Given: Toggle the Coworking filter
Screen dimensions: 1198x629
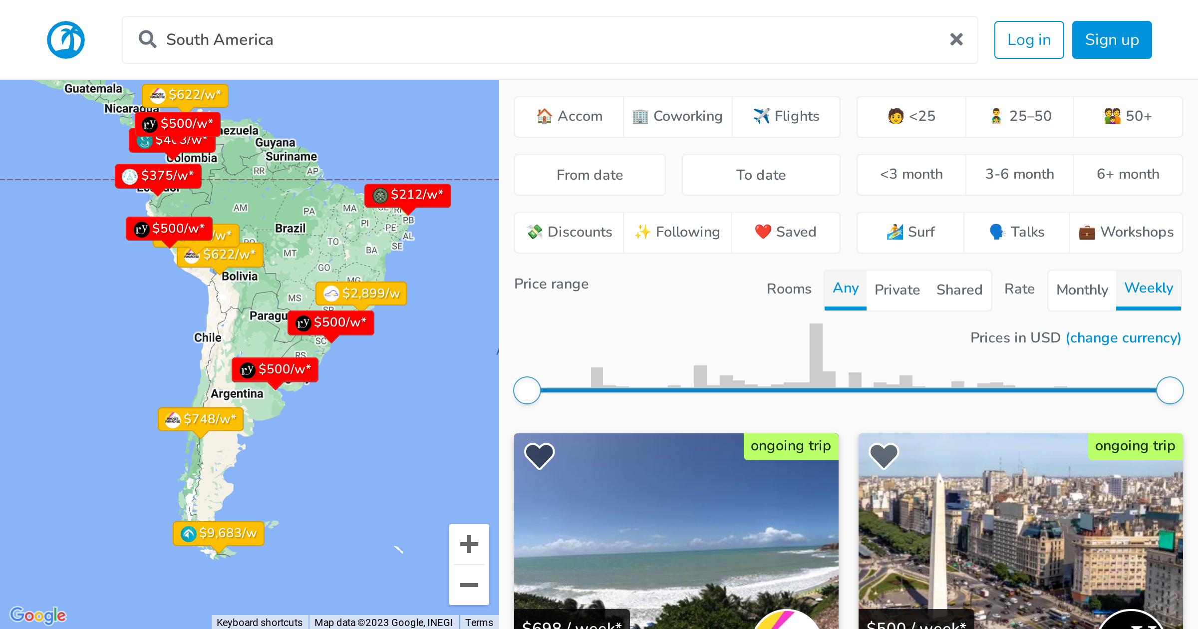Looking at the screenshot, I should [677, 116].
